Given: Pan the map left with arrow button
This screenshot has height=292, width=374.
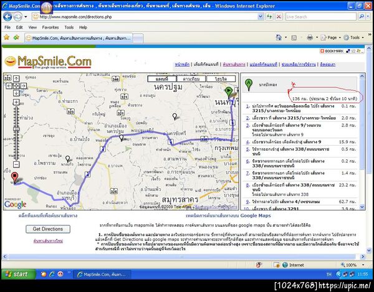Looking at the screenshot, I should click(x=9, y=86).
